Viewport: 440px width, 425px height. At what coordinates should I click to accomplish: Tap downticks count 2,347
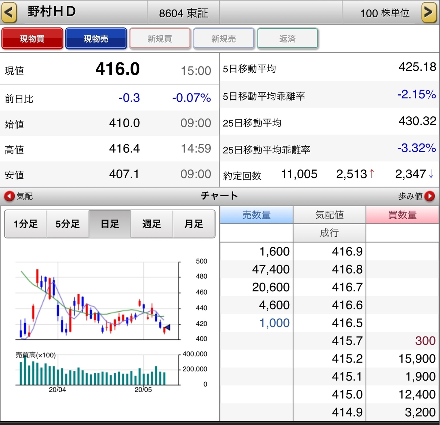pyautogui.click(x=411, y=174)
